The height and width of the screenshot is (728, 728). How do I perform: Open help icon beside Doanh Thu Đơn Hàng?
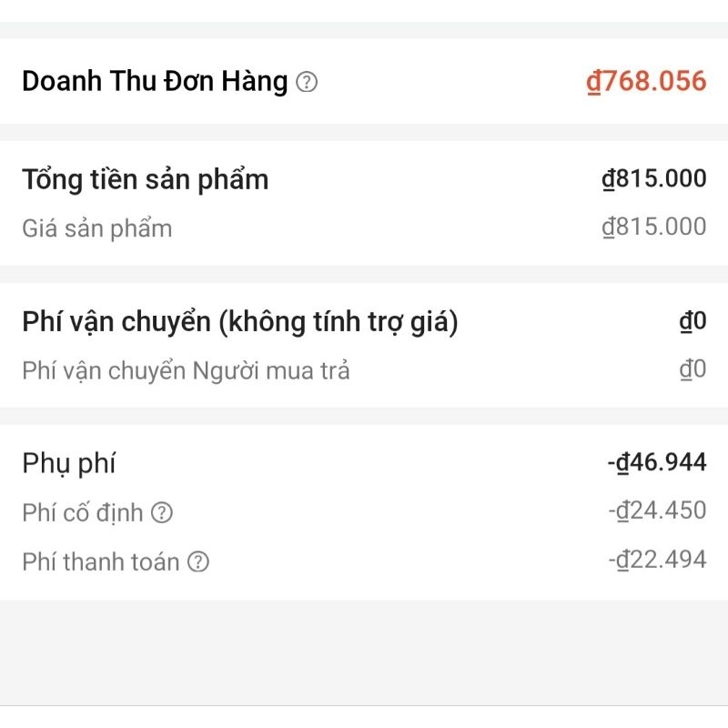[307, 82]
